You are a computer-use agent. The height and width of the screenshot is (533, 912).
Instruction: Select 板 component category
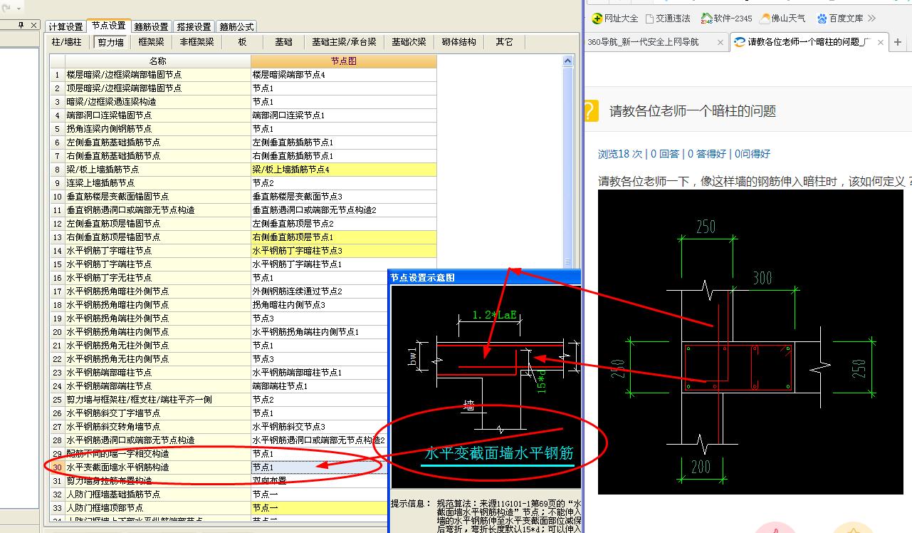(242, 42)
